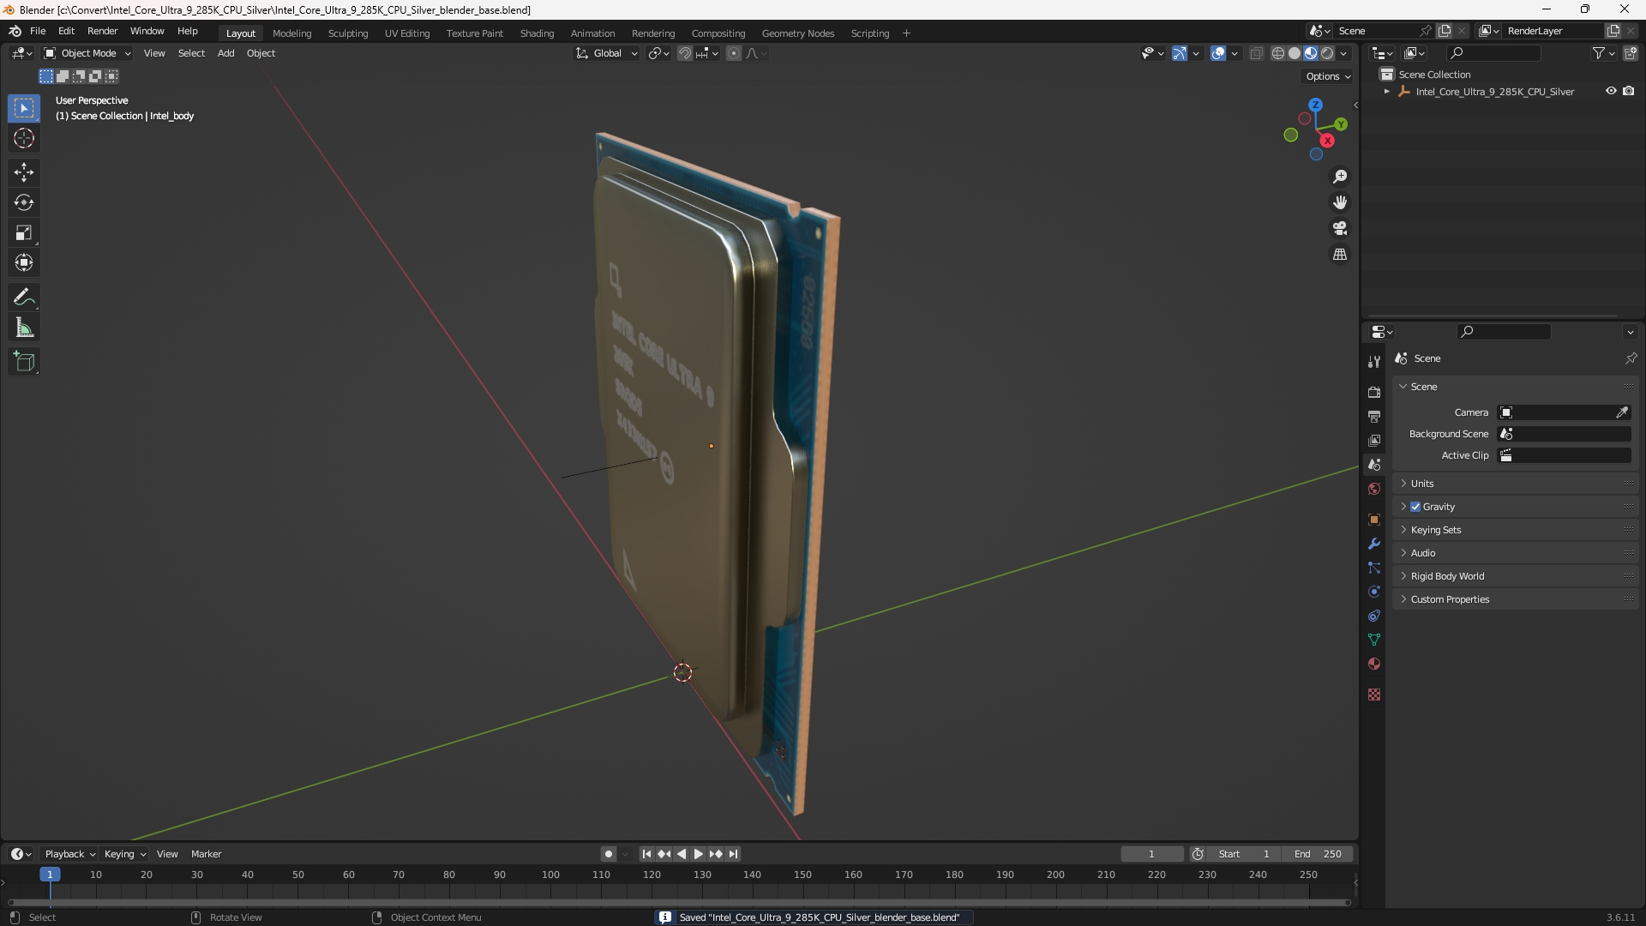Open the Render menu
Image resolution: width=1646 pixels, height=926 pixels.
pos(102,31)
